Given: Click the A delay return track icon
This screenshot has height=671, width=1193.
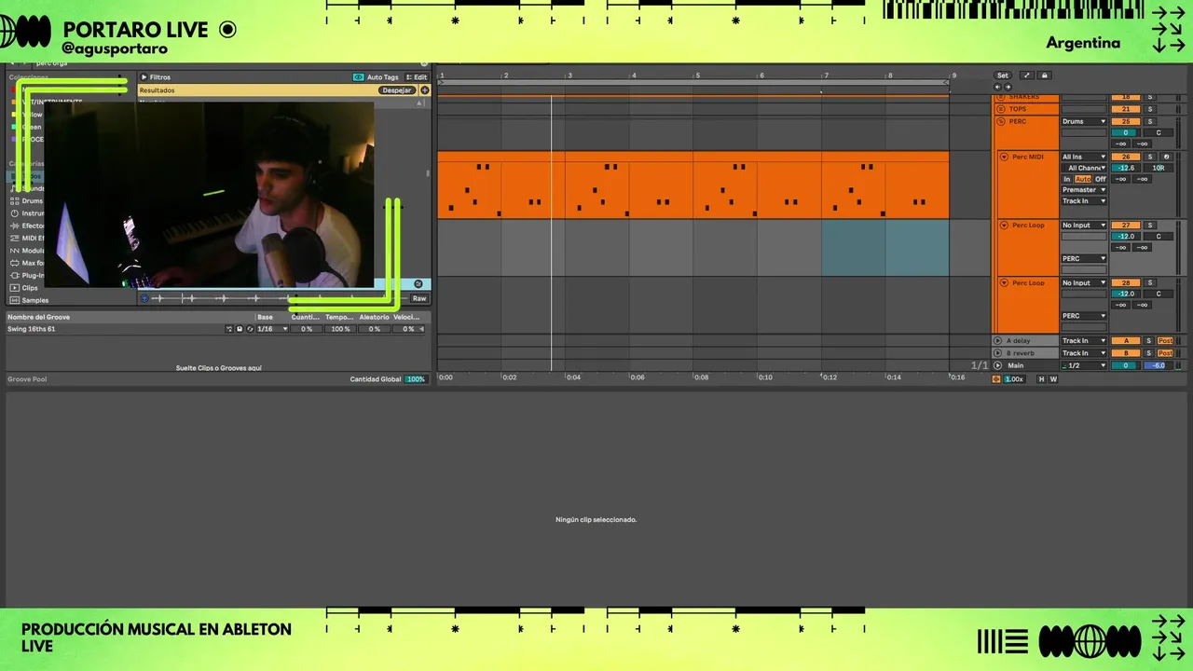Looking at the screenshot, I should (x=997, y=341).
